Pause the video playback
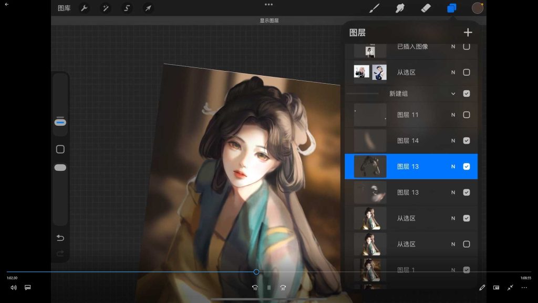 click(268, 288)
